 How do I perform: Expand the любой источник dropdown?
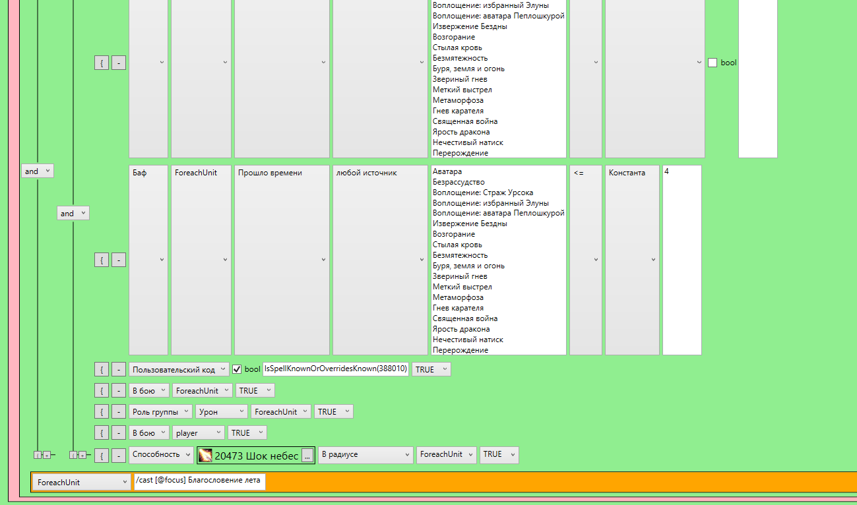coord(380,260)
